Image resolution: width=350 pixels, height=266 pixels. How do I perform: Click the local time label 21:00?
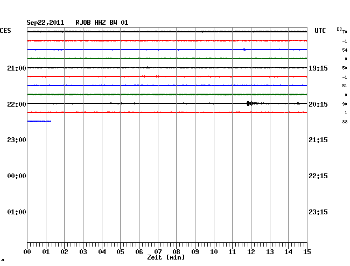[x=17, y=68]
